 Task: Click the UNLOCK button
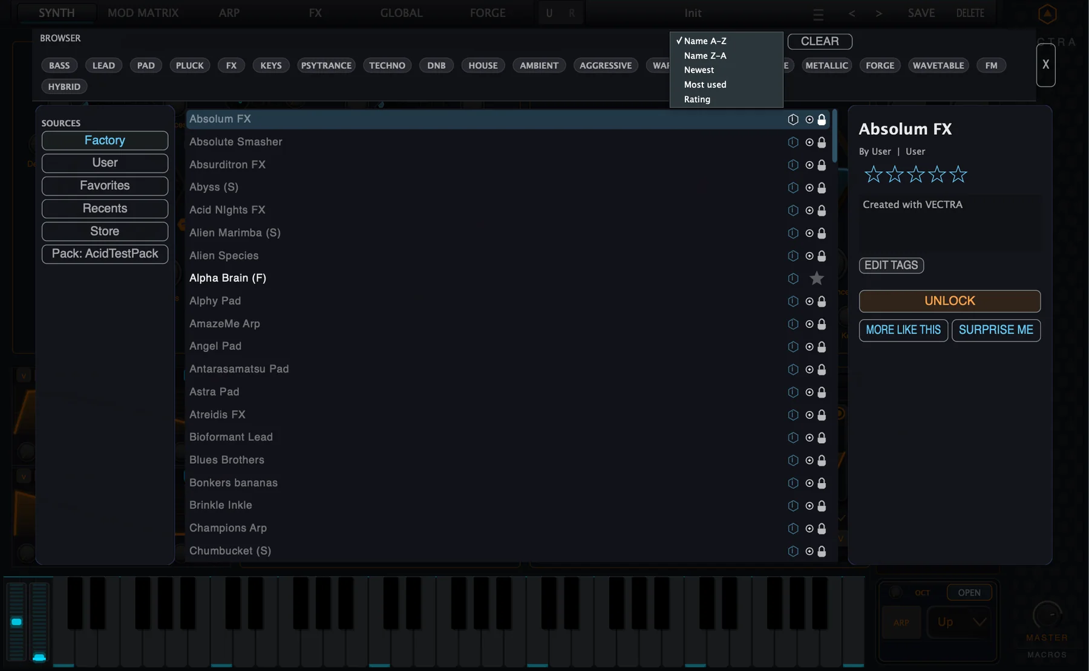point(950,301)
